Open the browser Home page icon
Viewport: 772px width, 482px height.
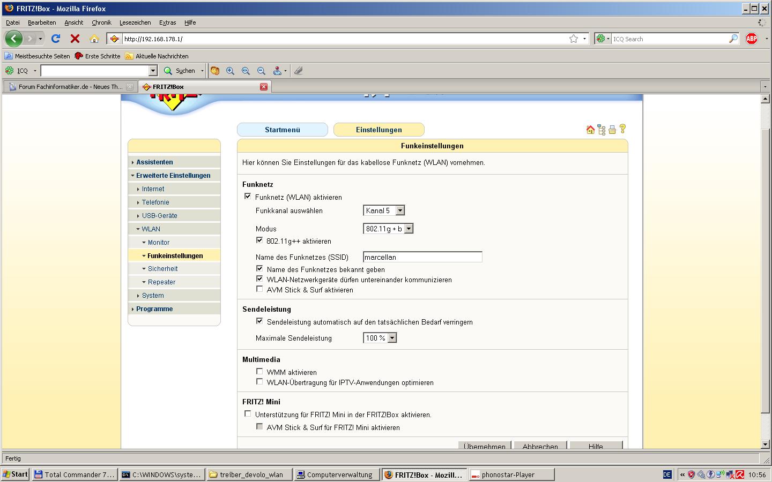(x=94, y=39)
